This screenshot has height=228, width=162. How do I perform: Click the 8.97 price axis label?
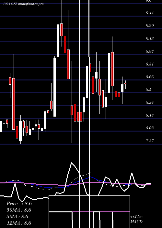[150, 51]
